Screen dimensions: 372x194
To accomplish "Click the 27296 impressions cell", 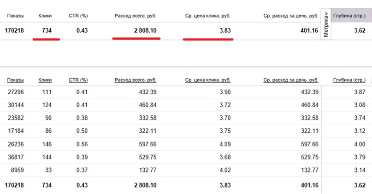I will click(x=16, y=92).
